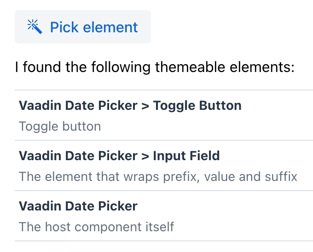Open the "Vaadin Date Picker > Toggle Button" heading
The height and width of the screenshot is (252, 313).
point(130,106)
